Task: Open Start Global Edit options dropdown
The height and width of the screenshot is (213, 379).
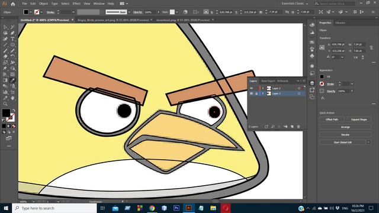Action: pyautogui.click(x=368, y=142)
